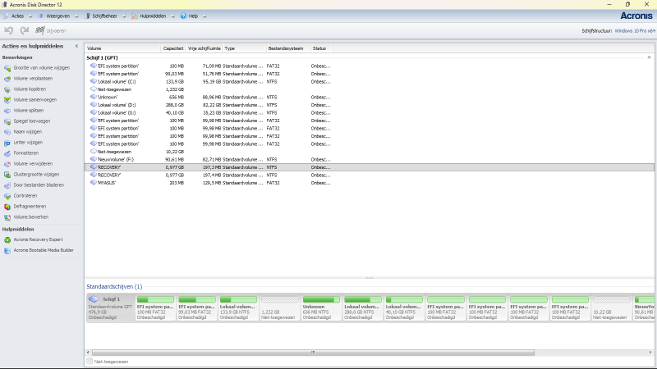This screenshot has height=369, width=657.
Task: Start 'Defragmenteren' from the sidebar icon
Action: pyautogui.click(x=7, y=206)
